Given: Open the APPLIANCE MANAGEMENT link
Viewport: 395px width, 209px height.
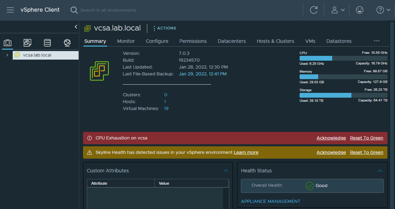Looking at the screenshot, I should [270, 201].
